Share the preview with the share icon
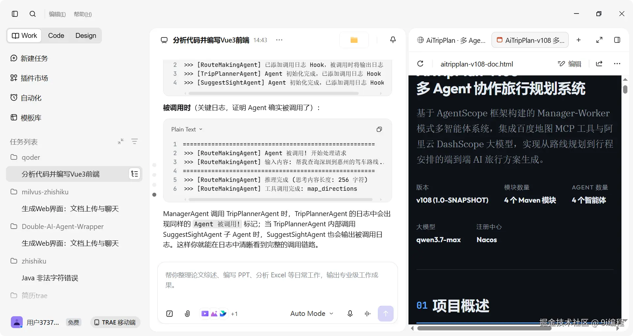This screenshot has height=336, width=633. tap(599, 64)
